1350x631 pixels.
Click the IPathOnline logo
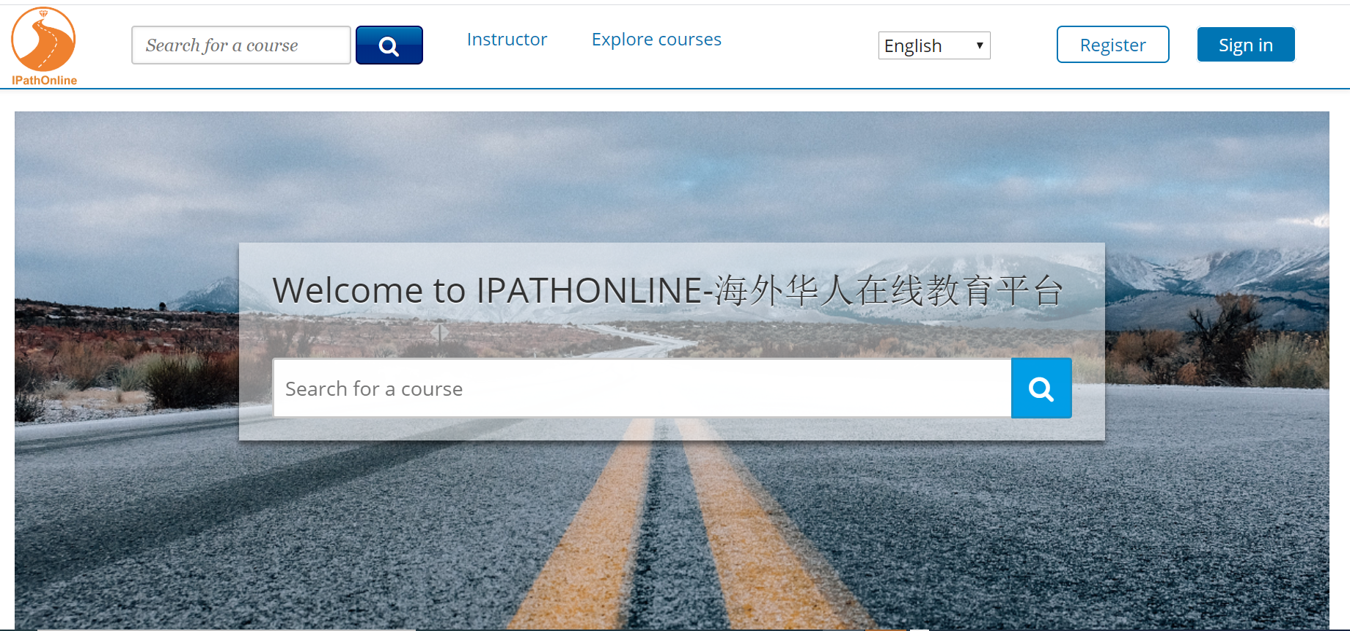point(44,47)
